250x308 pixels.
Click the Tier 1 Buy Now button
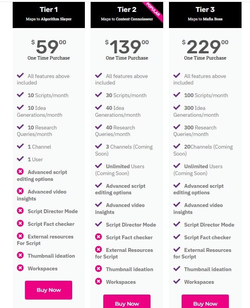click(48, 290)
